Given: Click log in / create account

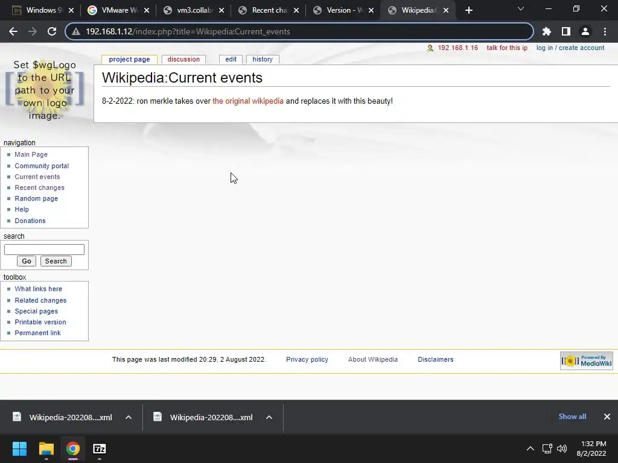Looking at the screenshot, I should pos(570,48).
